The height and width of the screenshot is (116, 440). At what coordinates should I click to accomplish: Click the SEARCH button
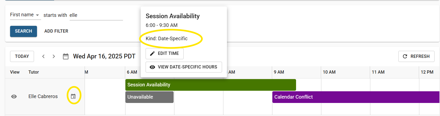(x=23, y=31)
